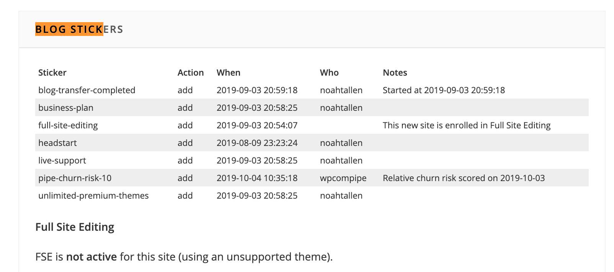Click the Sticker column header
This screenshot has width=614, height=272.
52,73
